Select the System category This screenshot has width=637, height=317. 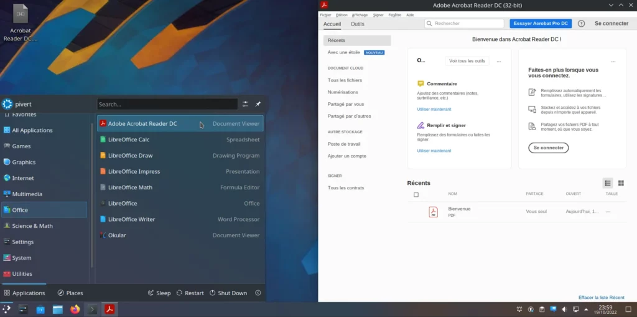tap(44, 258)
